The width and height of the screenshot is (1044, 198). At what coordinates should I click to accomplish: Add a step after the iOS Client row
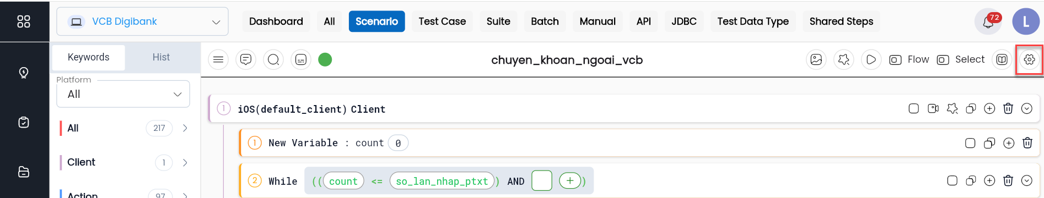[x=989, y=108]
